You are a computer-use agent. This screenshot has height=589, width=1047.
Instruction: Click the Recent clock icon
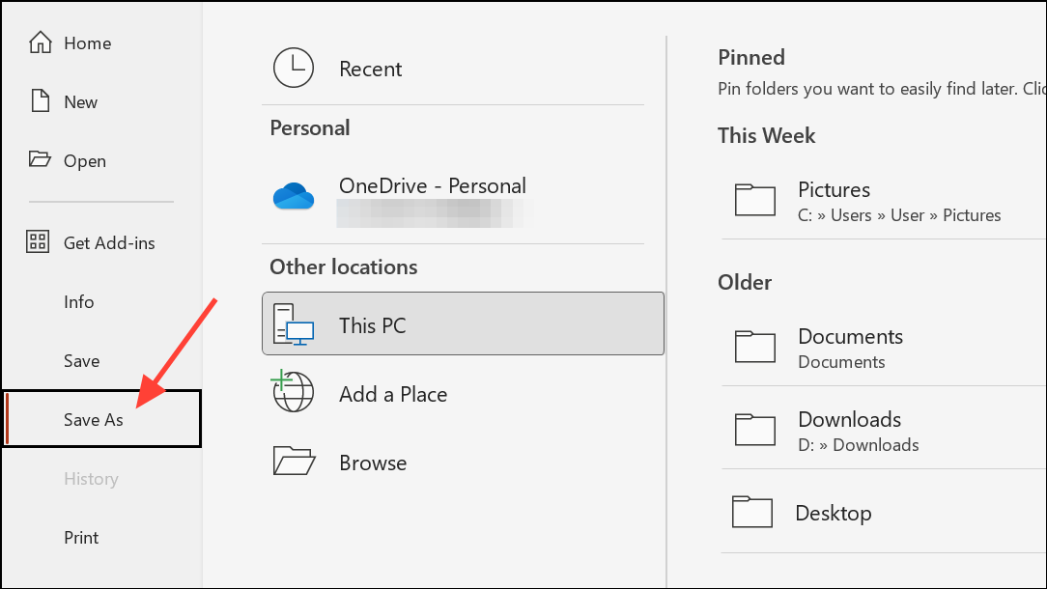coord(293,70)
